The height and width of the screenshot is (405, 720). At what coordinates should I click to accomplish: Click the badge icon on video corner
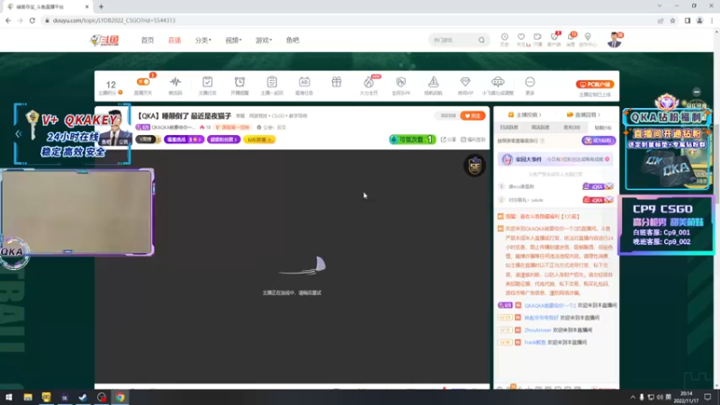tap(474, 166)
